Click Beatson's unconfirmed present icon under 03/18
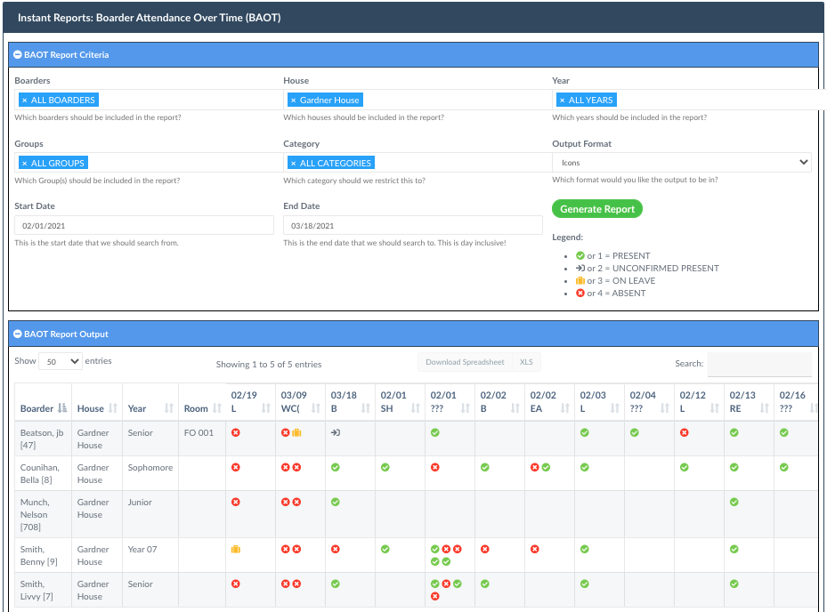Image resolution: width=827 pixels, height=612 pixels. pos(336,433)
